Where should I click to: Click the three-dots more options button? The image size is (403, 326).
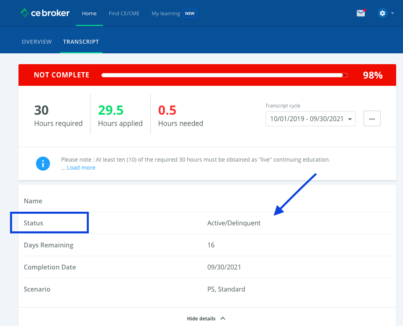pyautogui.click(x=372, y=119)
